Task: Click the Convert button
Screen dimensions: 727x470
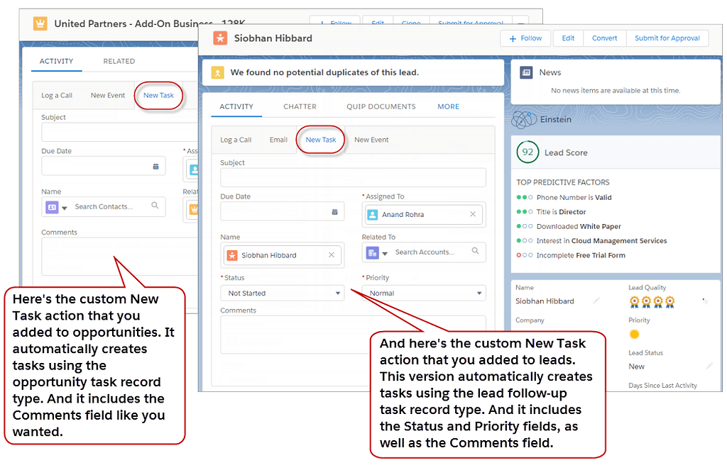Action: pos(604,38)
